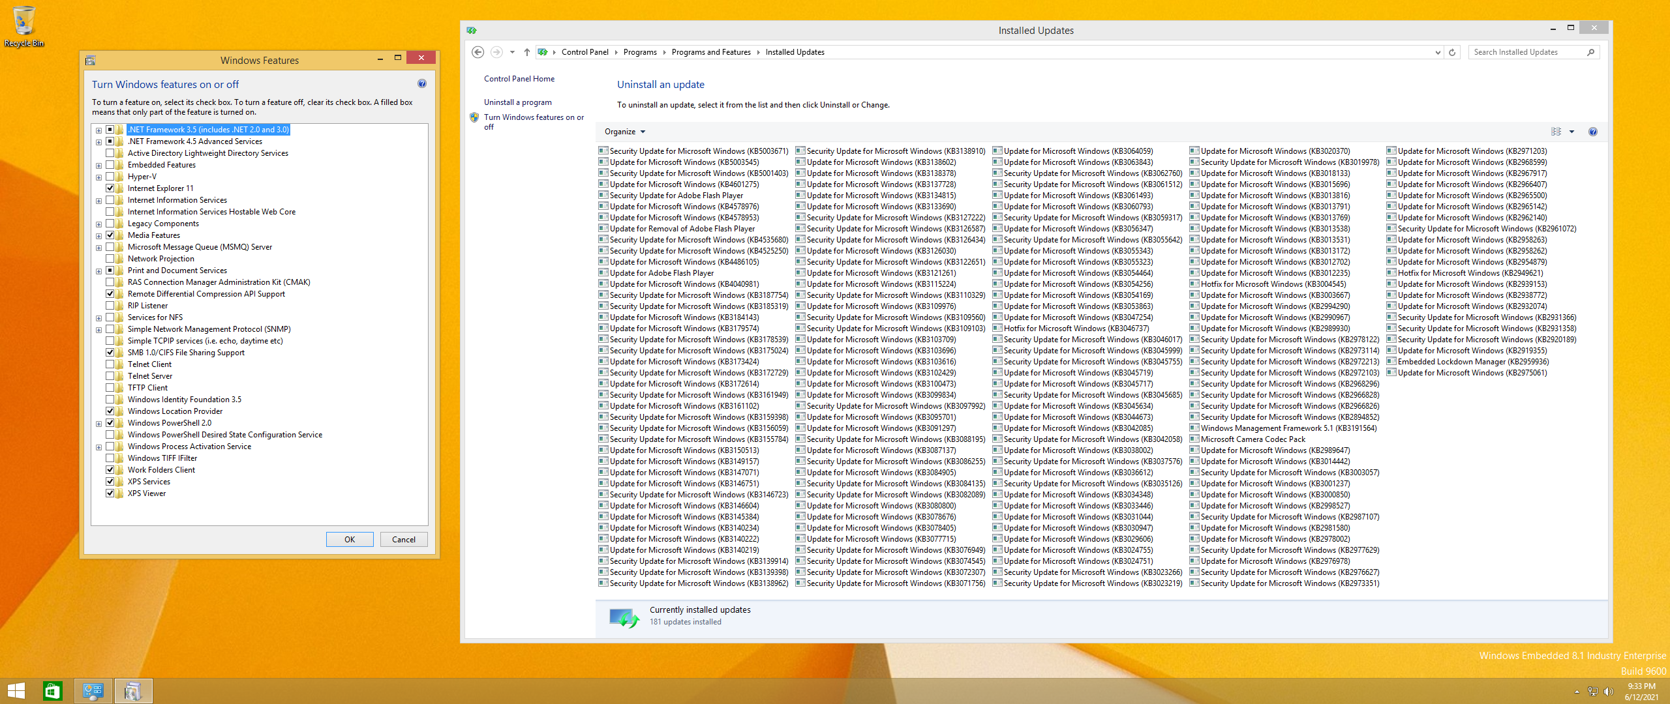1670x704 pixels.
Task: Expand the Legacy Components node
Action: (99, 224)
